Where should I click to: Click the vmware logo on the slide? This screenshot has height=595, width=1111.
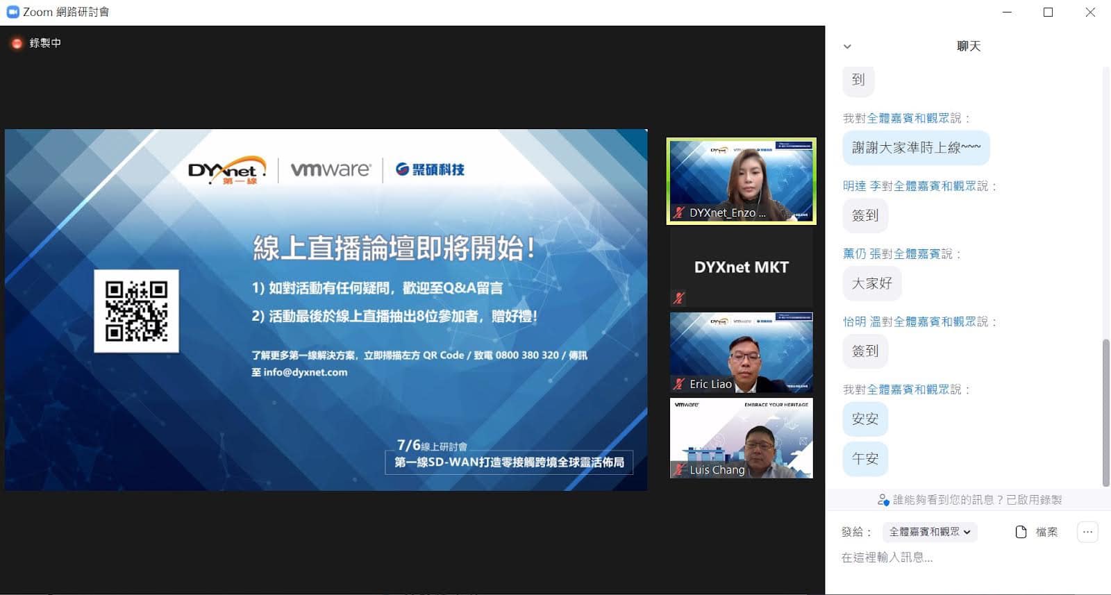tap(331, 169)
